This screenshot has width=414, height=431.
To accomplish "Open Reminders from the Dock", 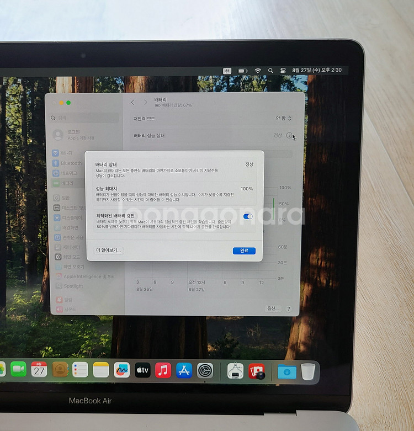I will click(x=80, y=369).
